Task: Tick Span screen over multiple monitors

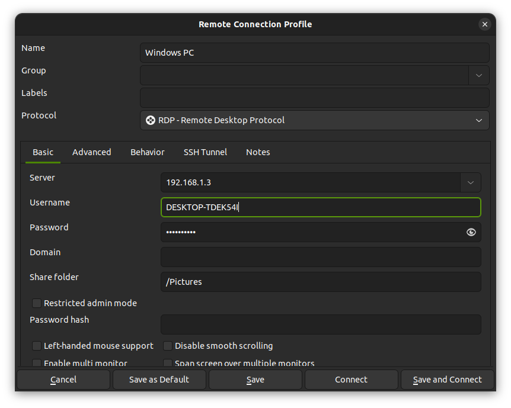Action: tap(168, 363)
